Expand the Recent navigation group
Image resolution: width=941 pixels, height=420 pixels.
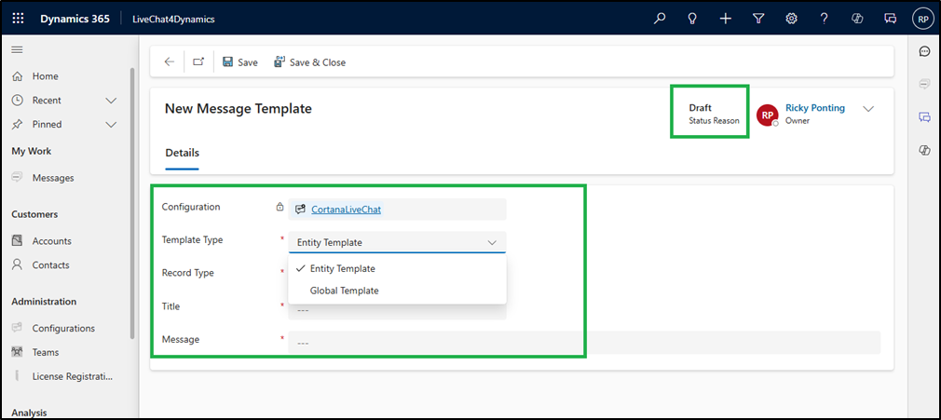pos(111,101)
